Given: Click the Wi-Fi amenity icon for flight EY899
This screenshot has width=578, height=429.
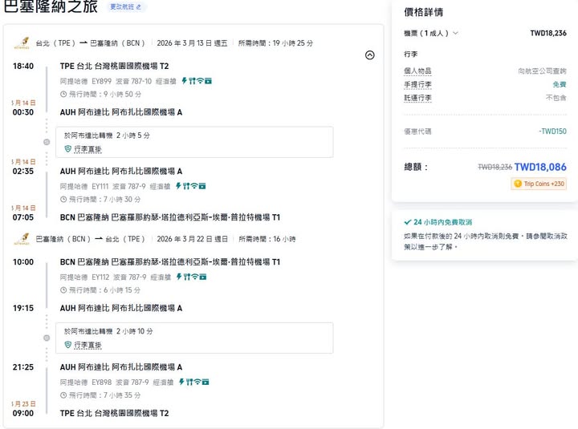Looking at the screenshot, I should pyautogui.click(x=200, y=81).
